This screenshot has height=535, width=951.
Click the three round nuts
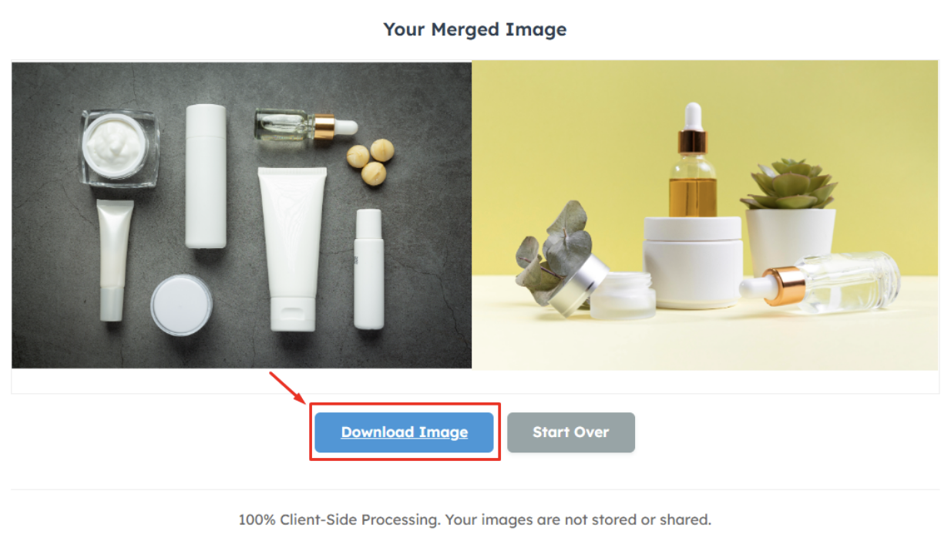click(x=371, y=161)
